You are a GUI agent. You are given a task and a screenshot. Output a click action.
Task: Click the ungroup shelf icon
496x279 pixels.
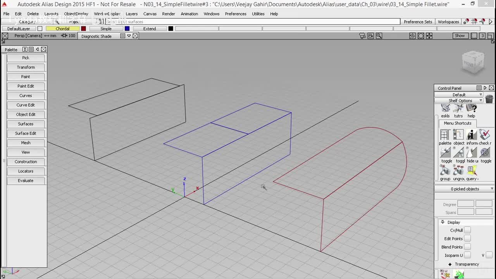pyautogui.click(x=458, y=170)
